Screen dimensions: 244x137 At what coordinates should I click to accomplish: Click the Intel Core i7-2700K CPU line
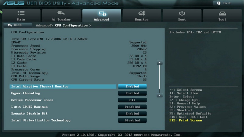pos(49,39)
